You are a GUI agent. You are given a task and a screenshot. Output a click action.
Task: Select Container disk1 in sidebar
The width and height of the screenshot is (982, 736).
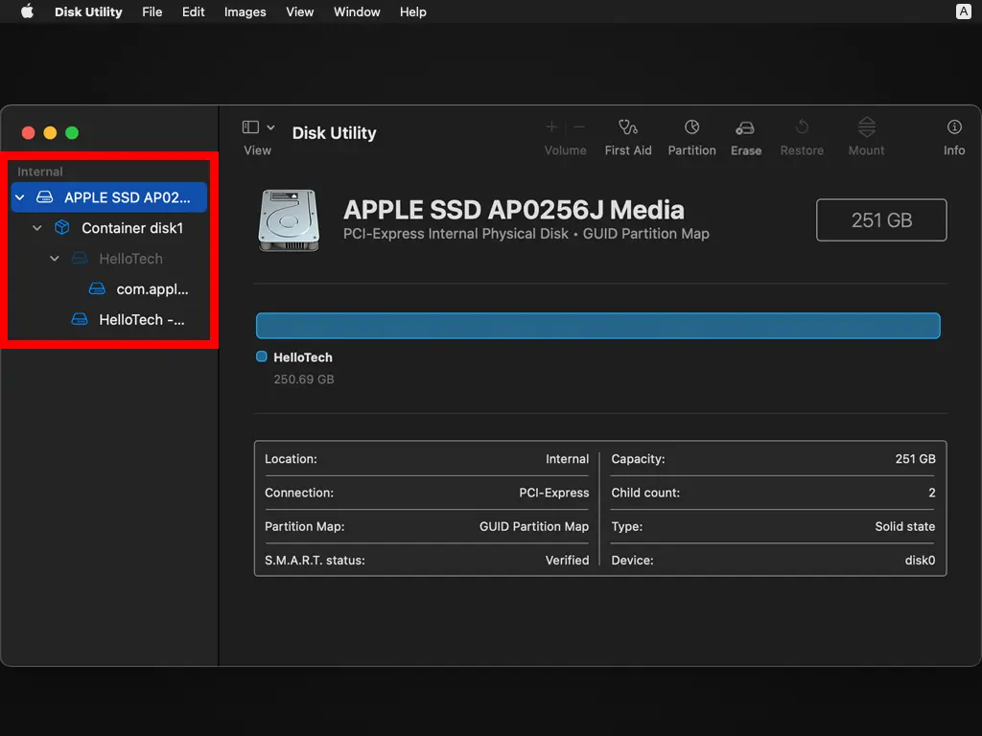pos(131,228)
